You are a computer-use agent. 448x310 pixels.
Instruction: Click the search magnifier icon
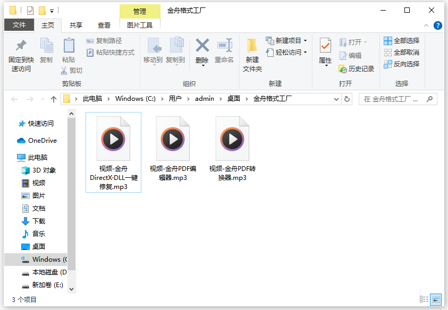(429, 99)
